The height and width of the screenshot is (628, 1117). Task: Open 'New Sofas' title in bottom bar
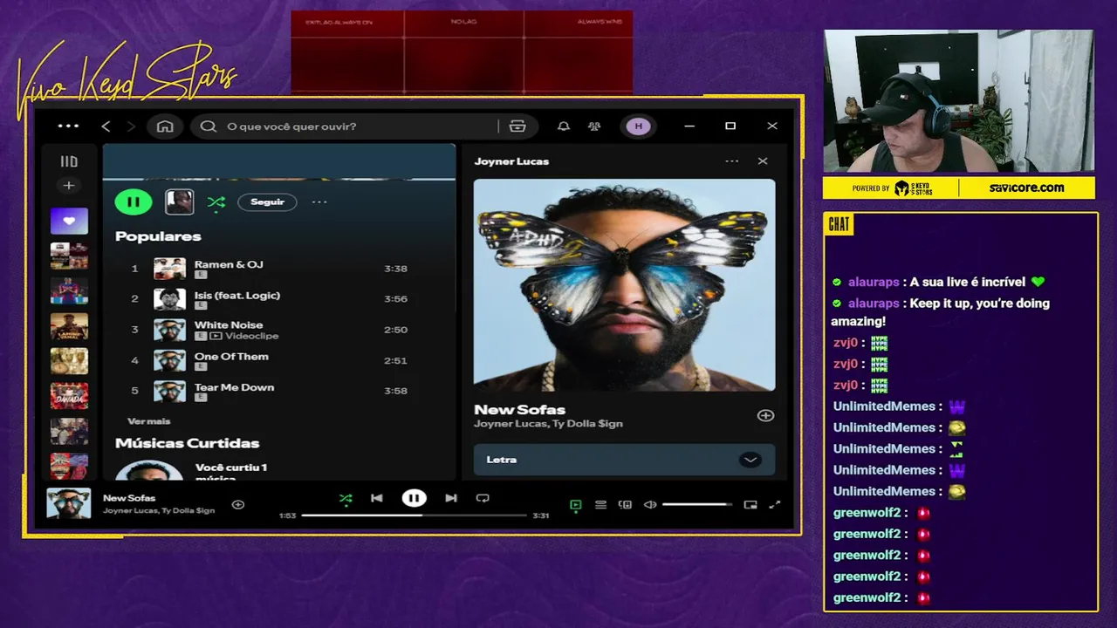tap(129, 498)
